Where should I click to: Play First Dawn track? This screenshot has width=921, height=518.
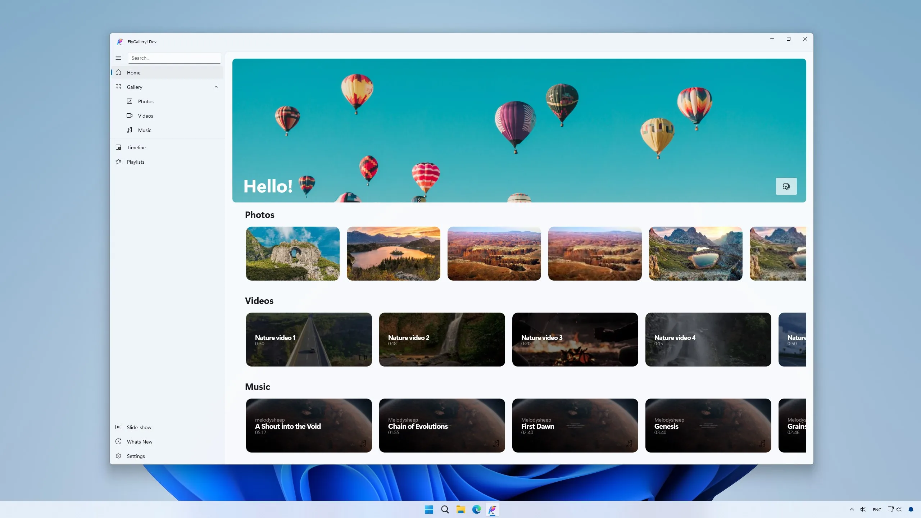(x=575, y=426)
